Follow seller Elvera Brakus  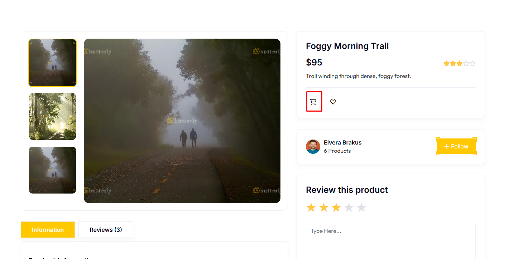(456, 146)
